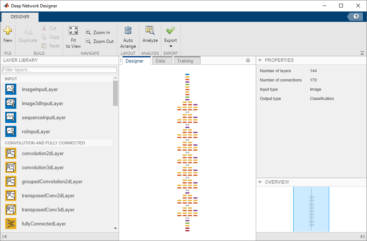367x241 pixels.
Task: Click the Number of layers value 144
Action: click(313, 71)
